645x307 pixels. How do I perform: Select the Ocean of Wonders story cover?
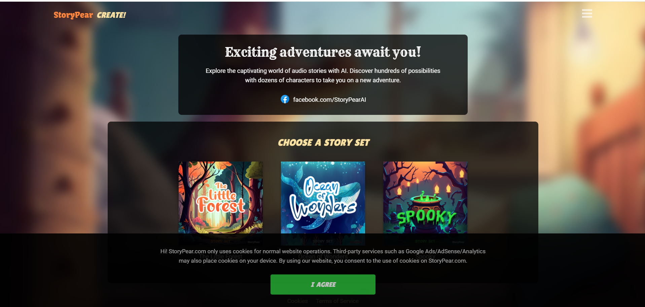point(323,204)
